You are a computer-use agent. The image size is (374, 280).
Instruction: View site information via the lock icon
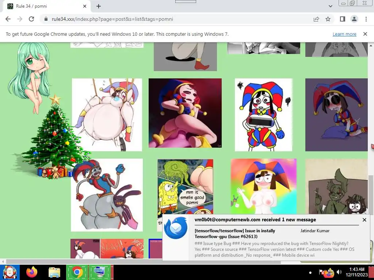[46, 19]
